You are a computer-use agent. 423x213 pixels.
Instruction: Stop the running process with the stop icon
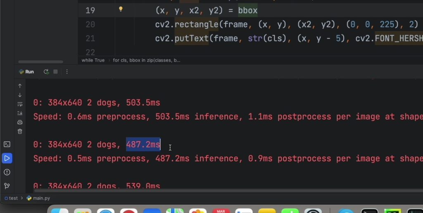tap(56, 72)
